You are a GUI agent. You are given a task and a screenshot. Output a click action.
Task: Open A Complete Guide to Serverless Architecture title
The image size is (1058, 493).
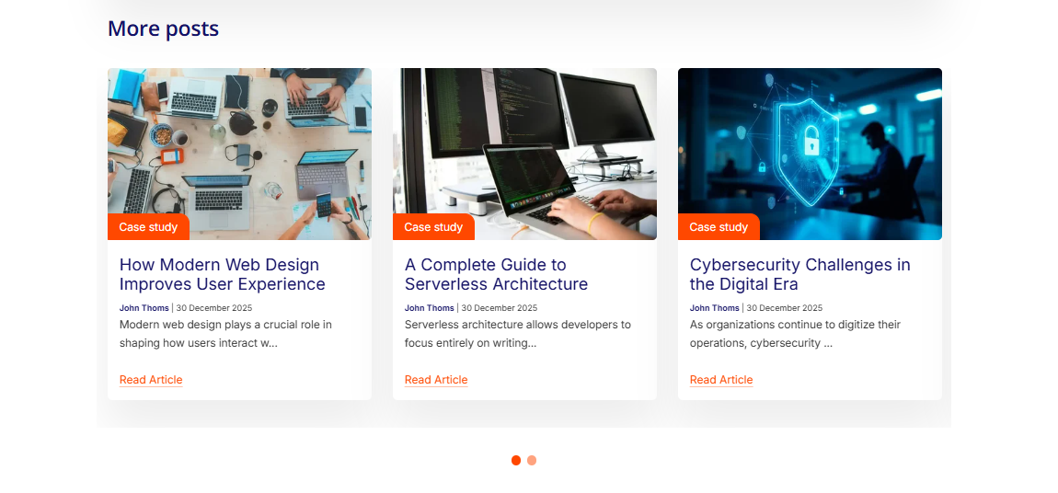(x=496, y=274)
